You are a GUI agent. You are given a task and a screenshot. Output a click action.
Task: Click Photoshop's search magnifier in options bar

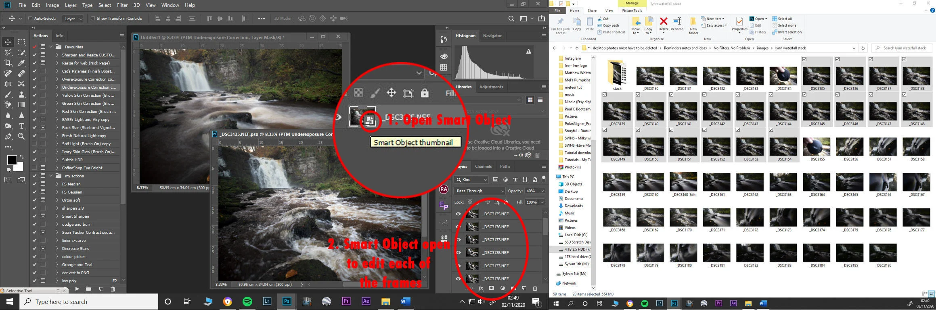point(511,19)
